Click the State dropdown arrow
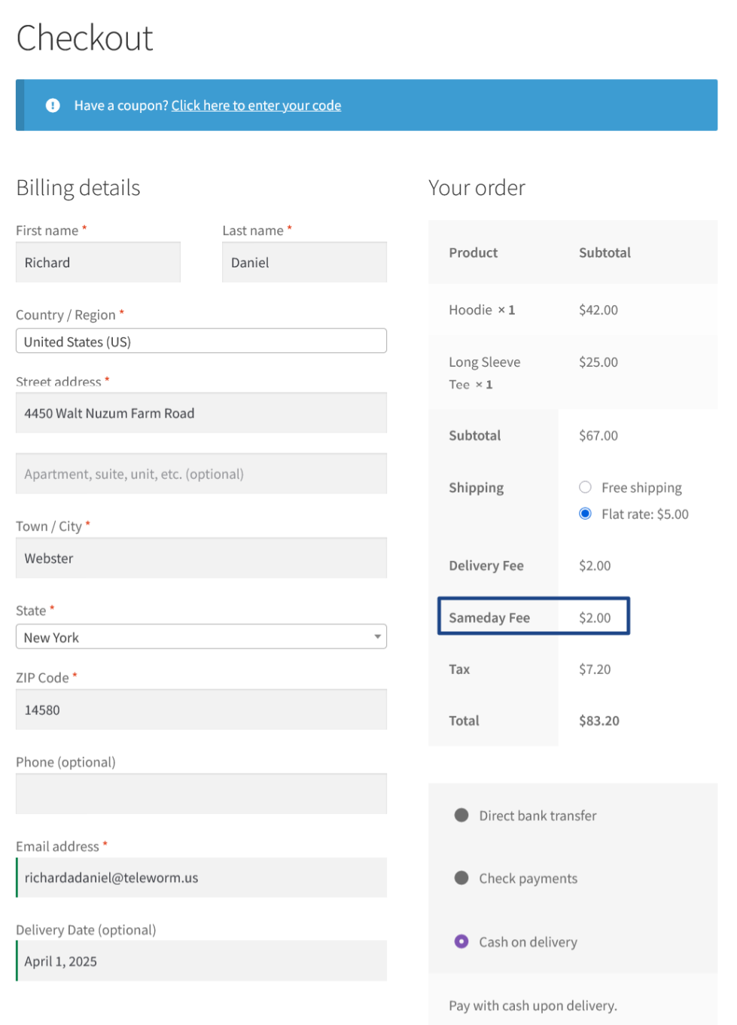 coord(377,637)
